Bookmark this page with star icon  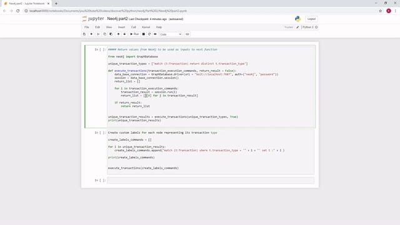click(x=381, y=11)
